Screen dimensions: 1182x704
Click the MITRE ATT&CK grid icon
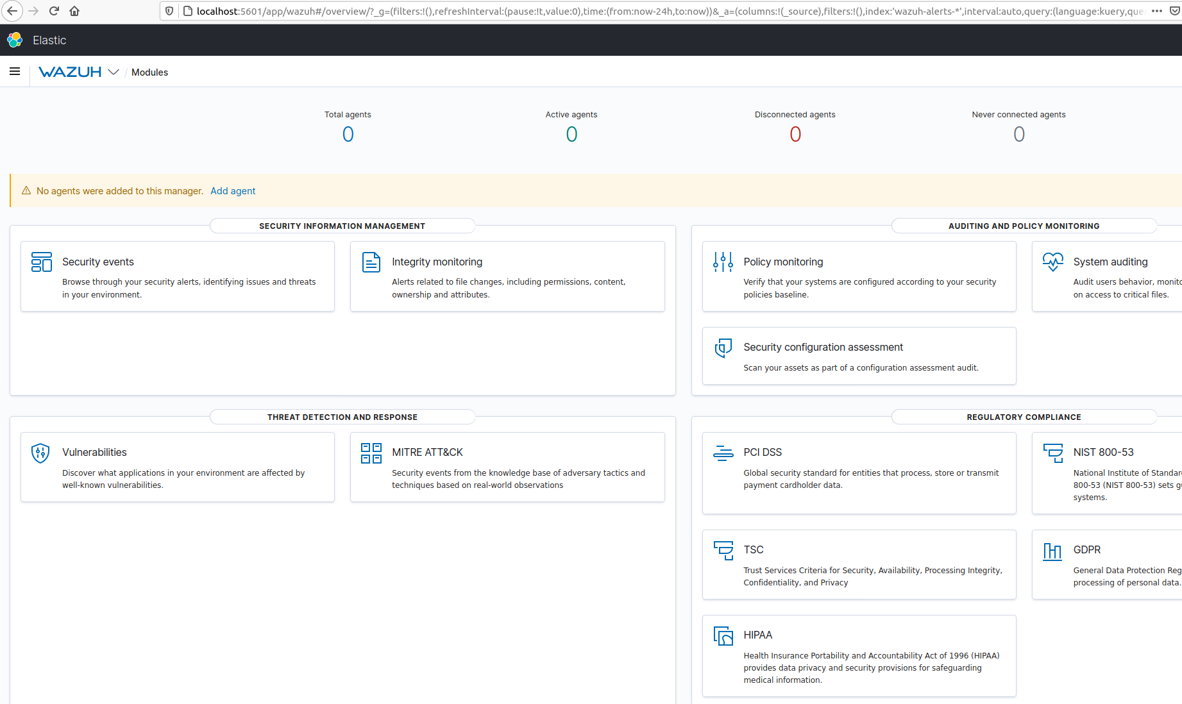(371, 453)
